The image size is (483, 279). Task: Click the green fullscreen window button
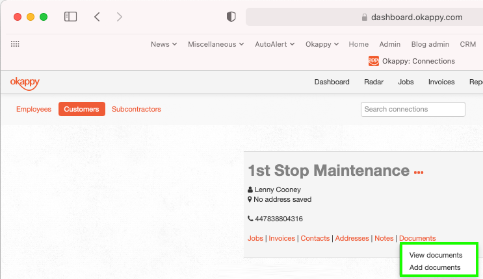(x=44, y=17)
